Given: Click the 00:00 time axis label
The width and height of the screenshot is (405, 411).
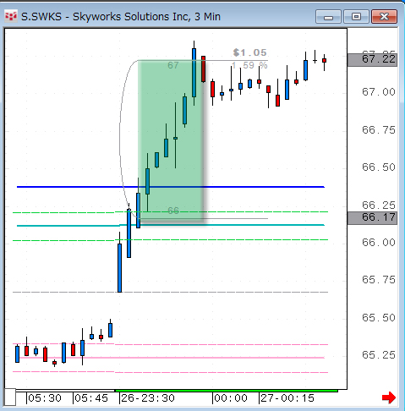Looking at the screenshot, I should 231,398.
